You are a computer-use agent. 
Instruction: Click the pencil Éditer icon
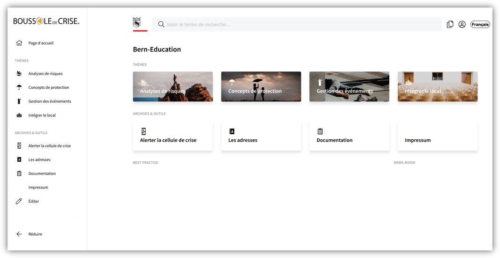click(x=19, y=201)
